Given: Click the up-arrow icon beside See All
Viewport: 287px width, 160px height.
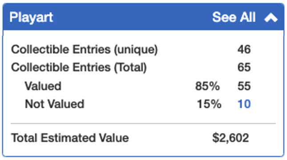Looking at the screenshot, I should tap(271, 17).
